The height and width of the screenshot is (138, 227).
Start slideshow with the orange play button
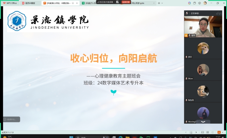tap(219, 132)
